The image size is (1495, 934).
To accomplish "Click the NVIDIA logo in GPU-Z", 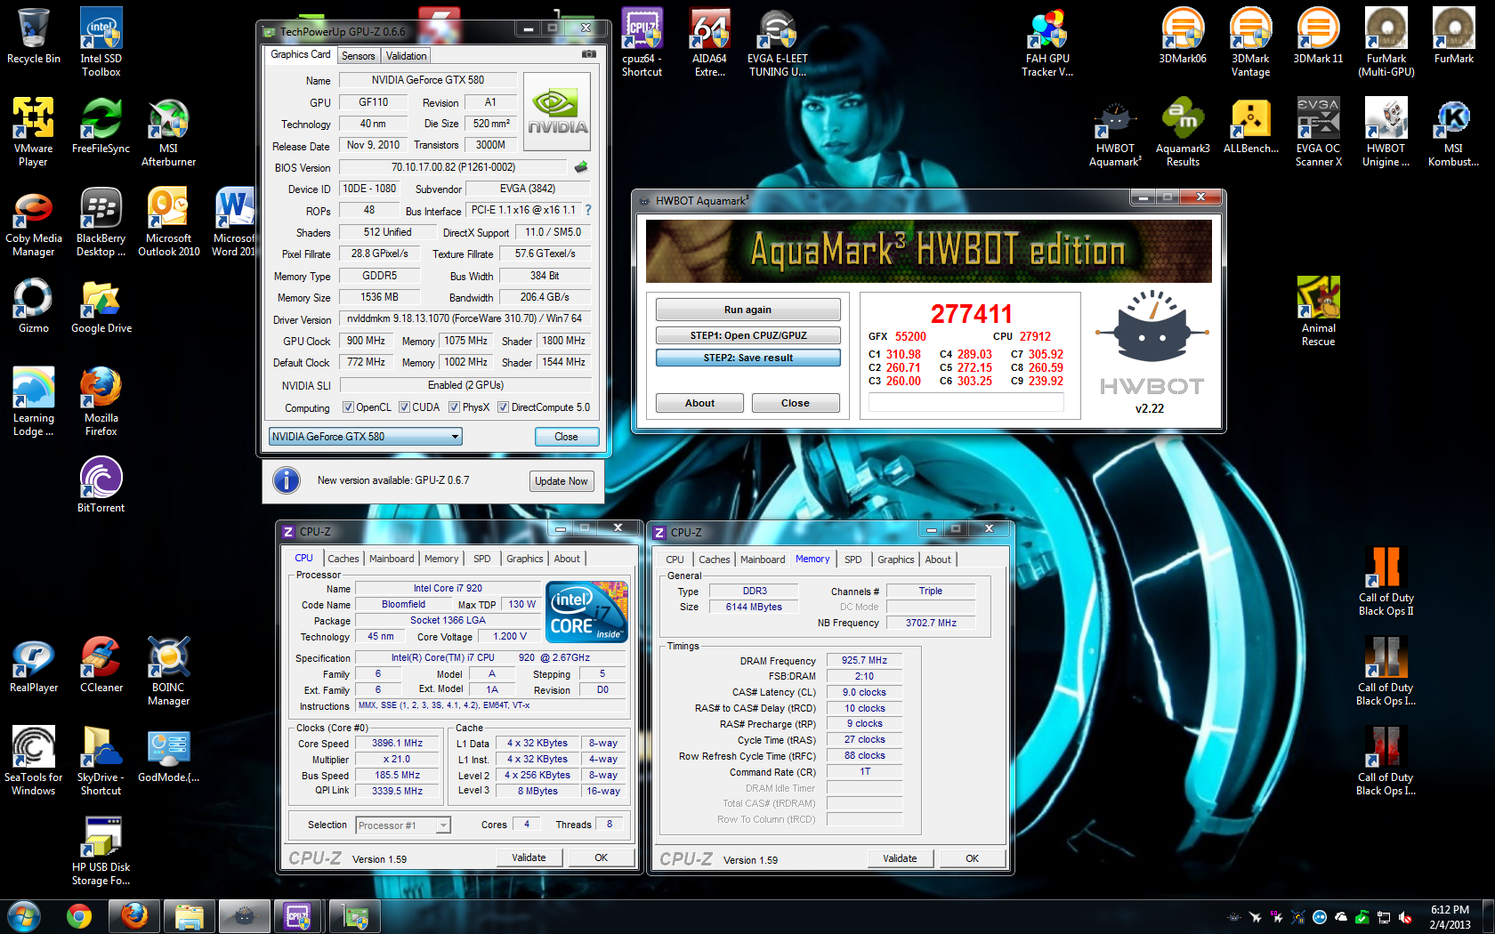I will coord(557,114).
